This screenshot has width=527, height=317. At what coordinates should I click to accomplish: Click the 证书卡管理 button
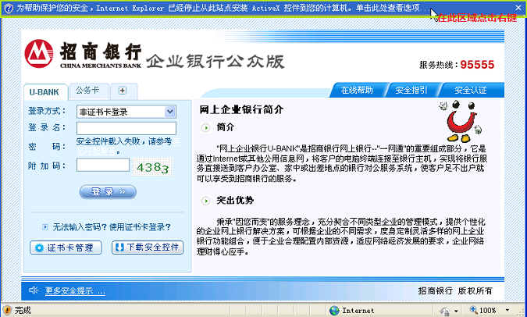pyautogui.click(x=66, y=248)
